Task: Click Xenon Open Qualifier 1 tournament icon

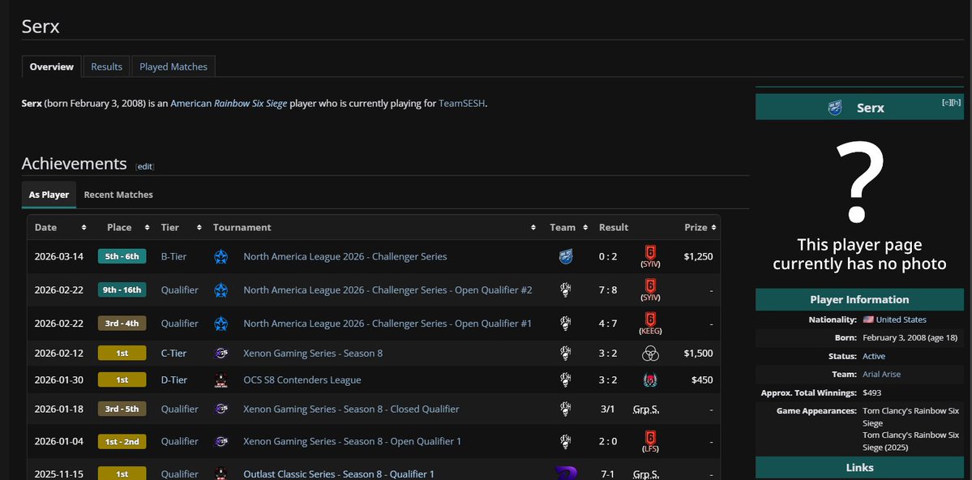Action: [x=221, y=441]
